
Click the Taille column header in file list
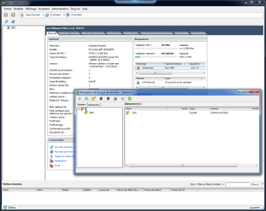177,109
